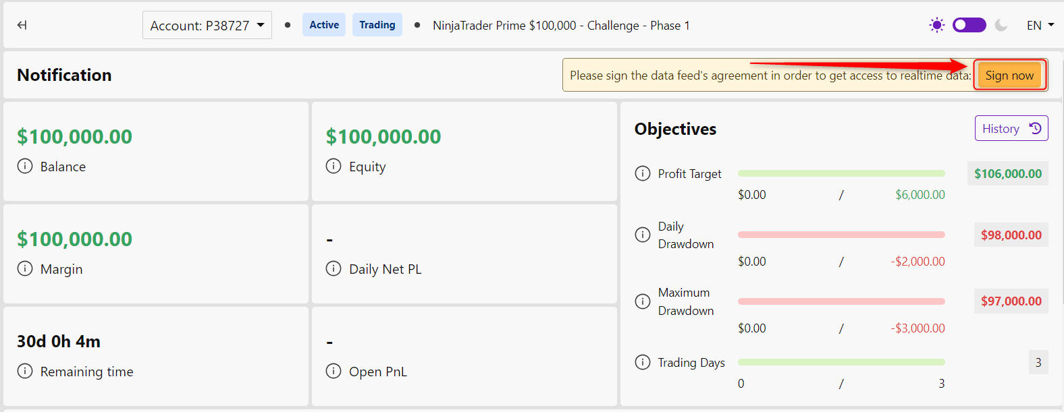
Task: Click the Sign now button
Action: 1009,75
